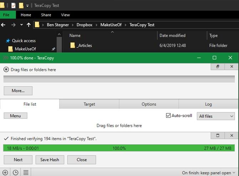This screenshot has height=176, width=239.
Task: Click the pin icon next to MakeUseOf
Action: pos(53,49)
